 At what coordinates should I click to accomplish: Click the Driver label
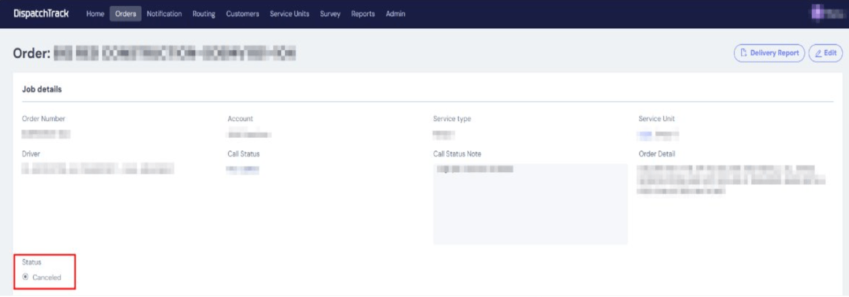pos(31,154)
